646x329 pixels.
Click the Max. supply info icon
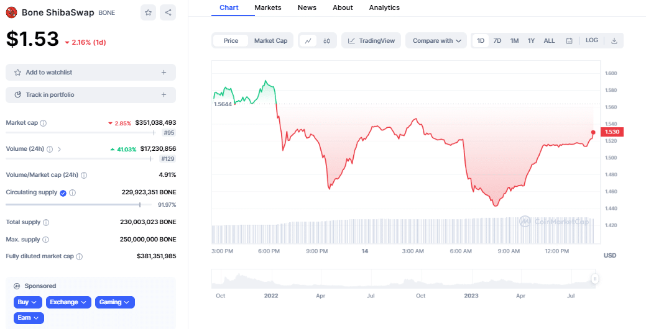pyautogui.click(x=46, y=240)
